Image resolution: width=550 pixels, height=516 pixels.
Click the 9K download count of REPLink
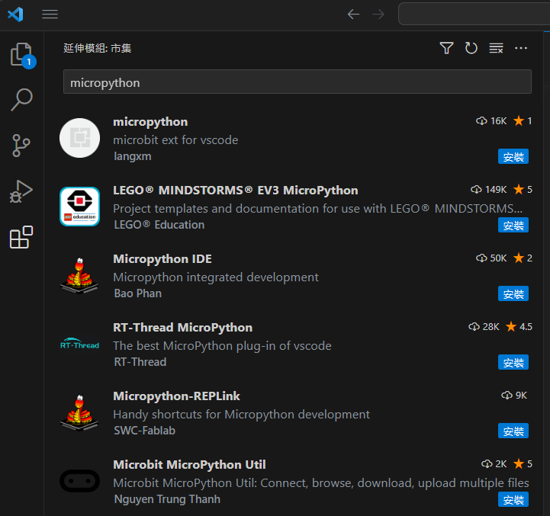tap(514, 396)
